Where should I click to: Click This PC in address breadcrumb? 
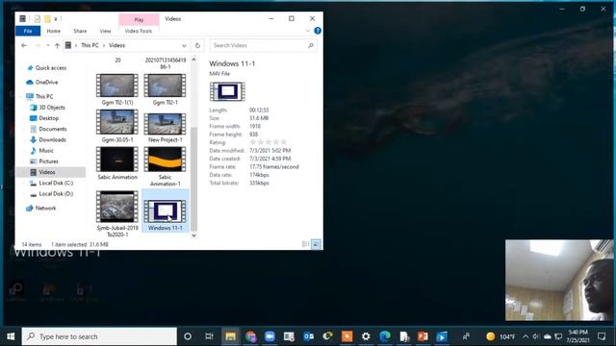[90, 45]
